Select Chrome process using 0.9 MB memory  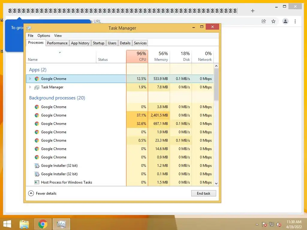click(x=120, y=157)
